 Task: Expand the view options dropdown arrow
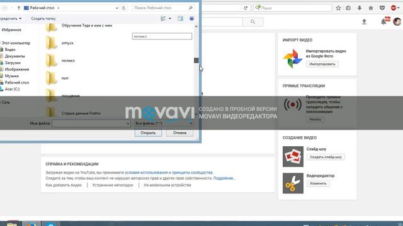tap(169, 18)
